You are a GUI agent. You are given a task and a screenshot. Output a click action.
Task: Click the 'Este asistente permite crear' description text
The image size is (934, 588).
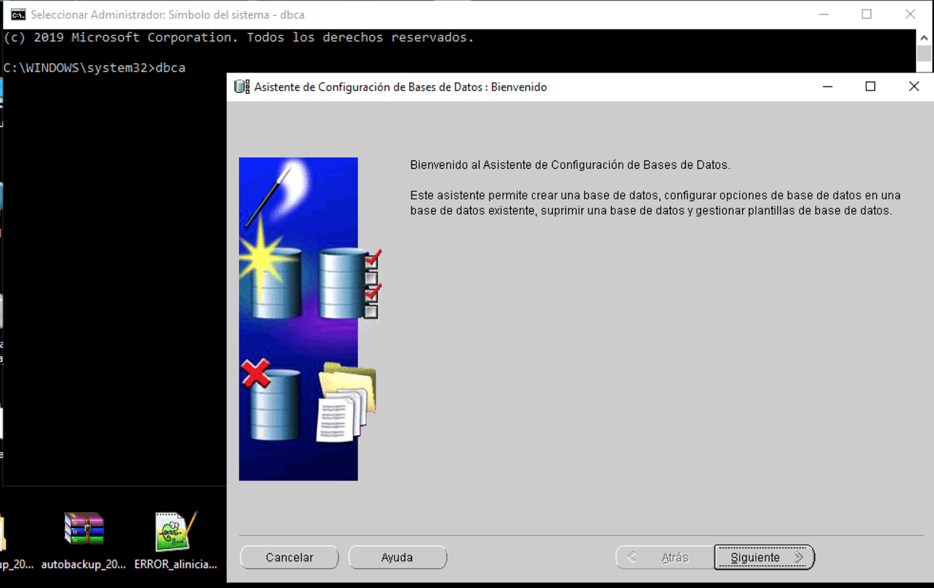(655, 203)
